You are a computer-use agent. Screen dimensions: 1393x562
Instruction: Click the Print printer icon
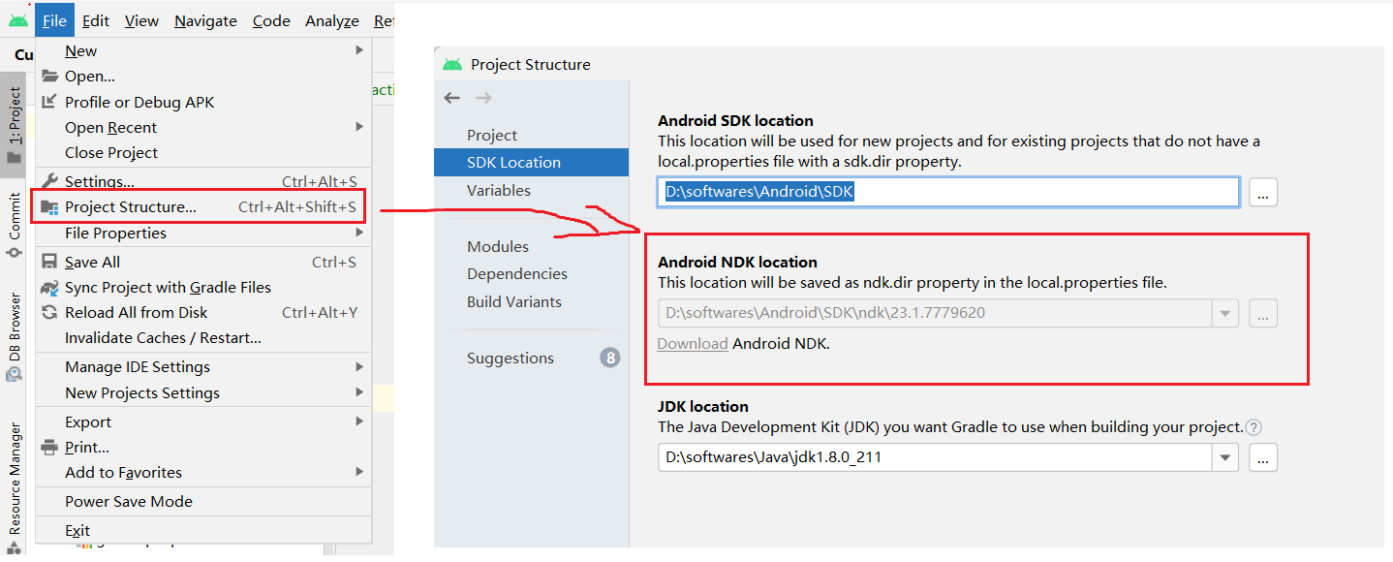[x=50, y=447]
